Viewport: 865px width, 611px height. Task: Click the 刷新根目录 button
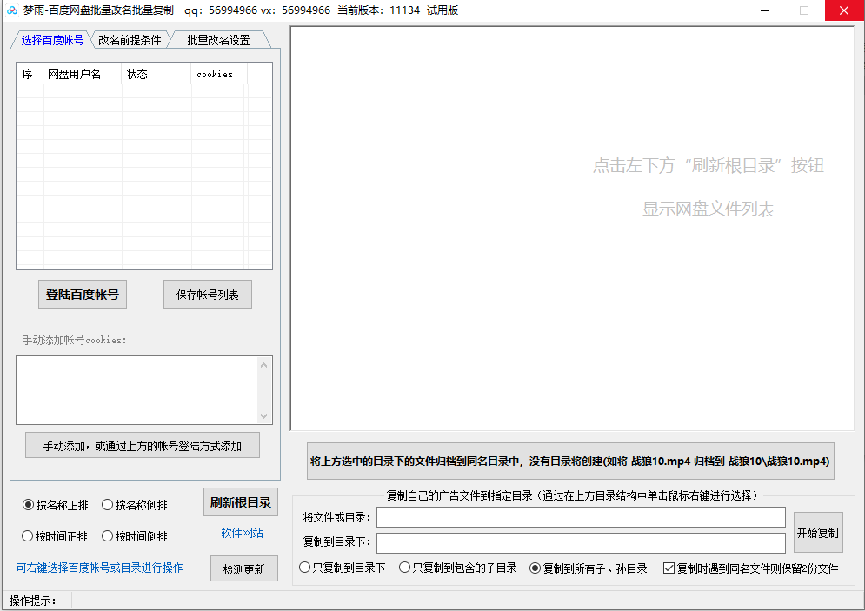tap(240, 502)
